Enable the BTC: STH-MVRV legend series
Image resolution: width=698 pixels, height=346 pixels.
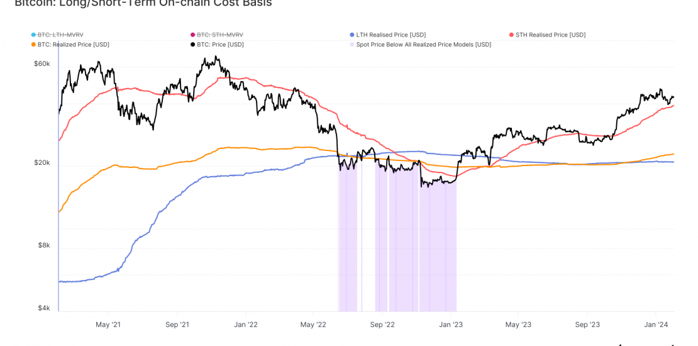pos(220,35)
